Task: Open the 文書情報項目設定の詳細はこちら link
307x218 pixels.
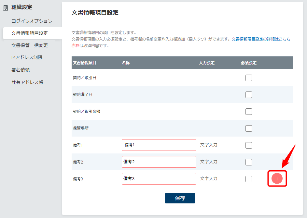Action: 261,39
